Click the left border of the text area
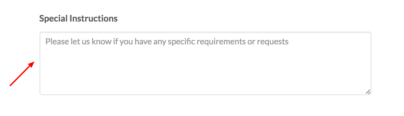This screenshot has height=116, width=404. tap(40, 63)
